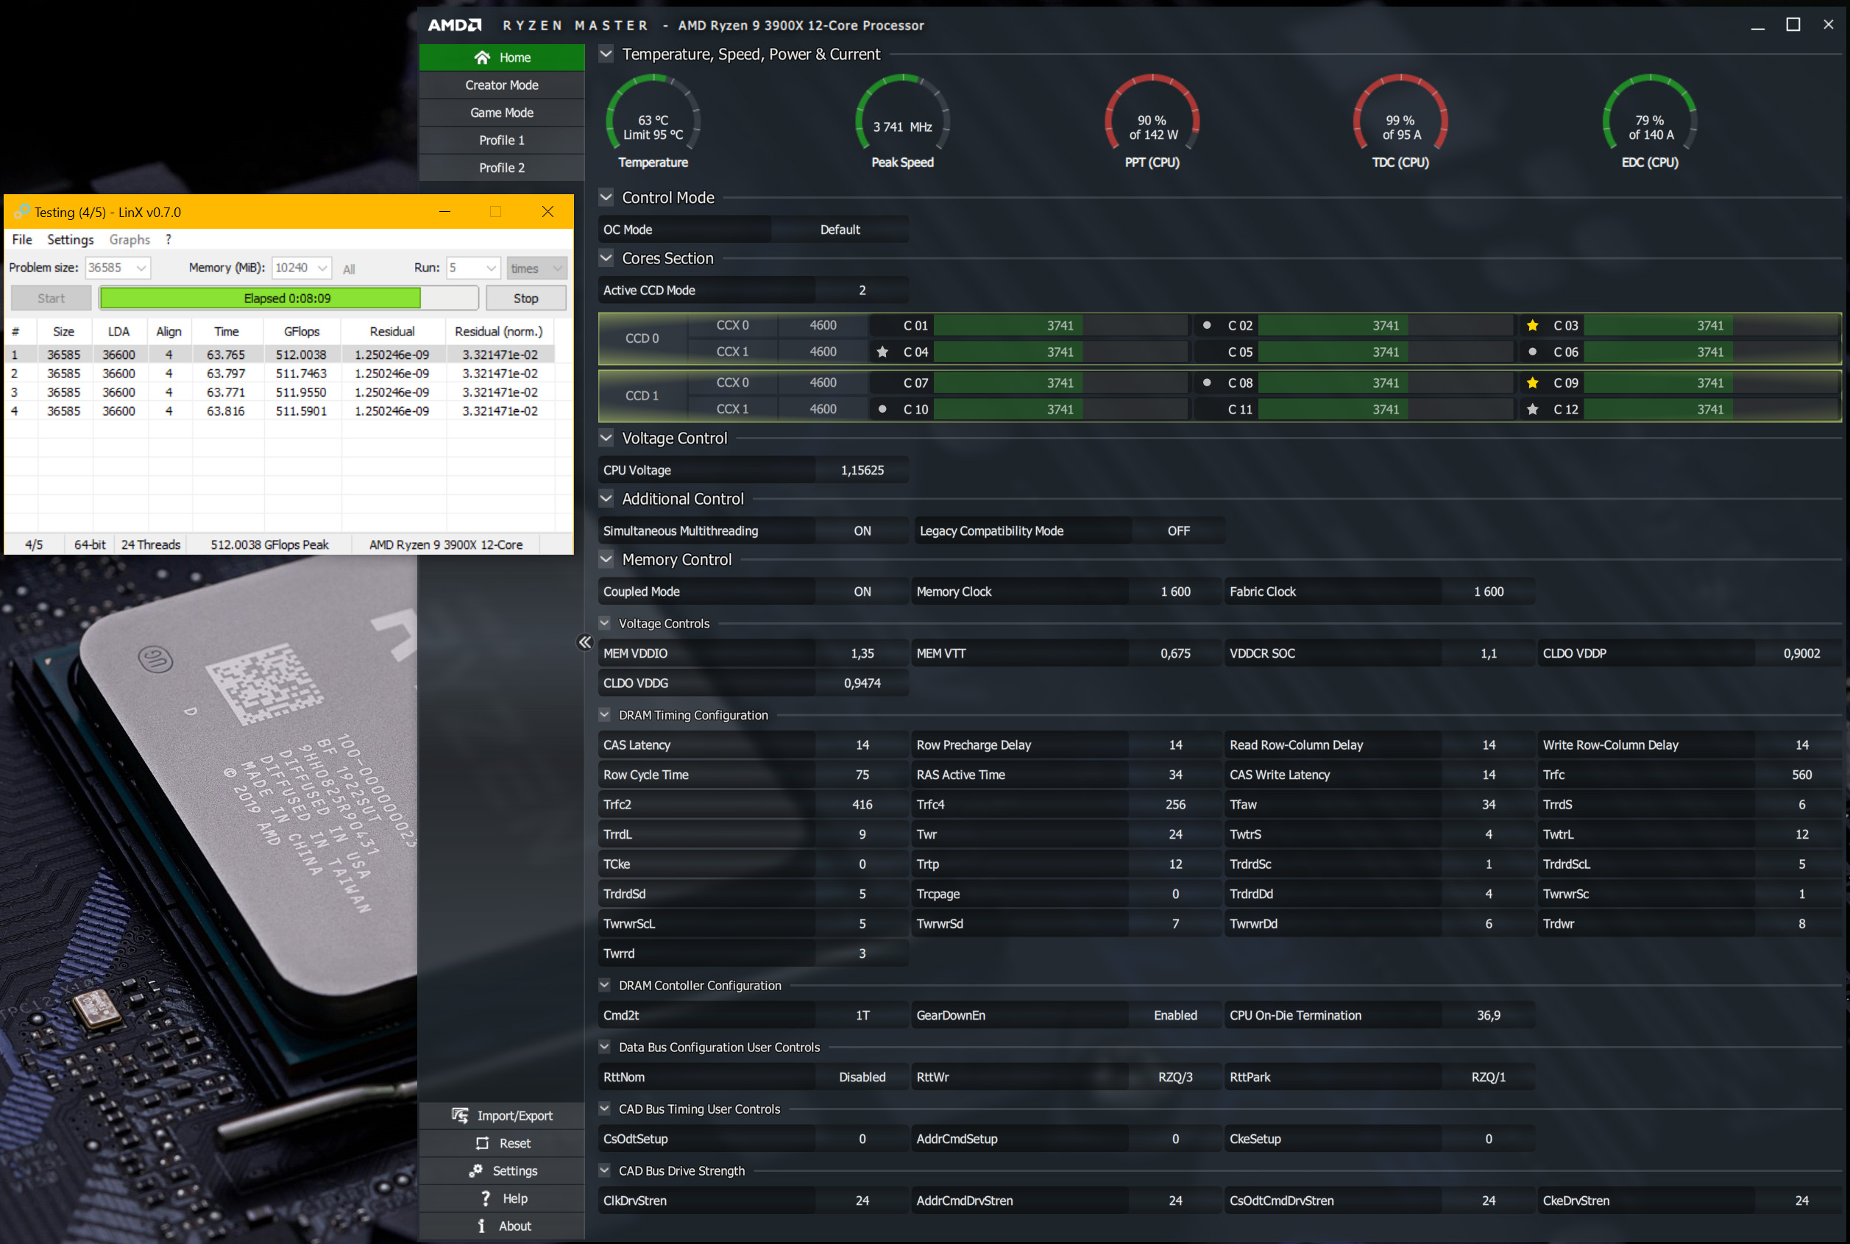Toggle Coupled Mode ON value
Viewport: 1850px width, 1244px height.
click(x=862, y=592)
